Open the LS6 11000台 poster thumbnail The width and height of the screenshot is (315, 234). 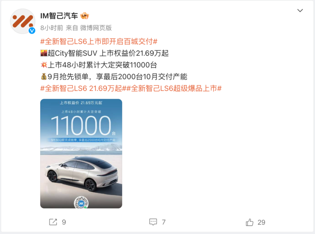81,153
